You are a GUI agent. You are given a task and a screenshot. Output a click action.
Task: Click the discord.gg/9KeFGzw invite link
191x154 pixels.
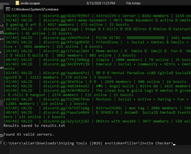point(63,82)
